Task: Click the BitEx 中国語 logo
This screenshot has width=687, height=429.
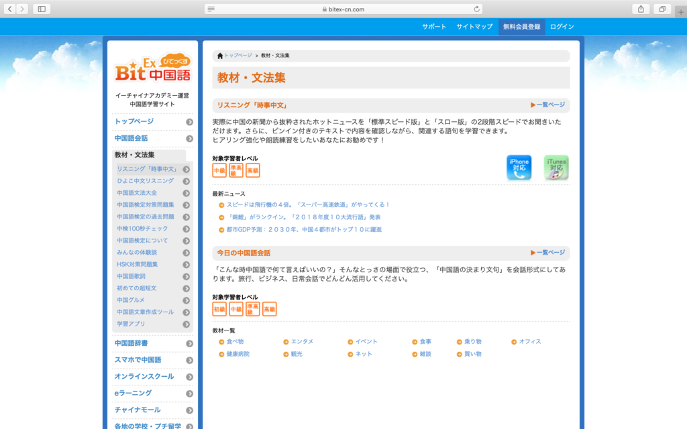Action: click(x=153, y=68)
